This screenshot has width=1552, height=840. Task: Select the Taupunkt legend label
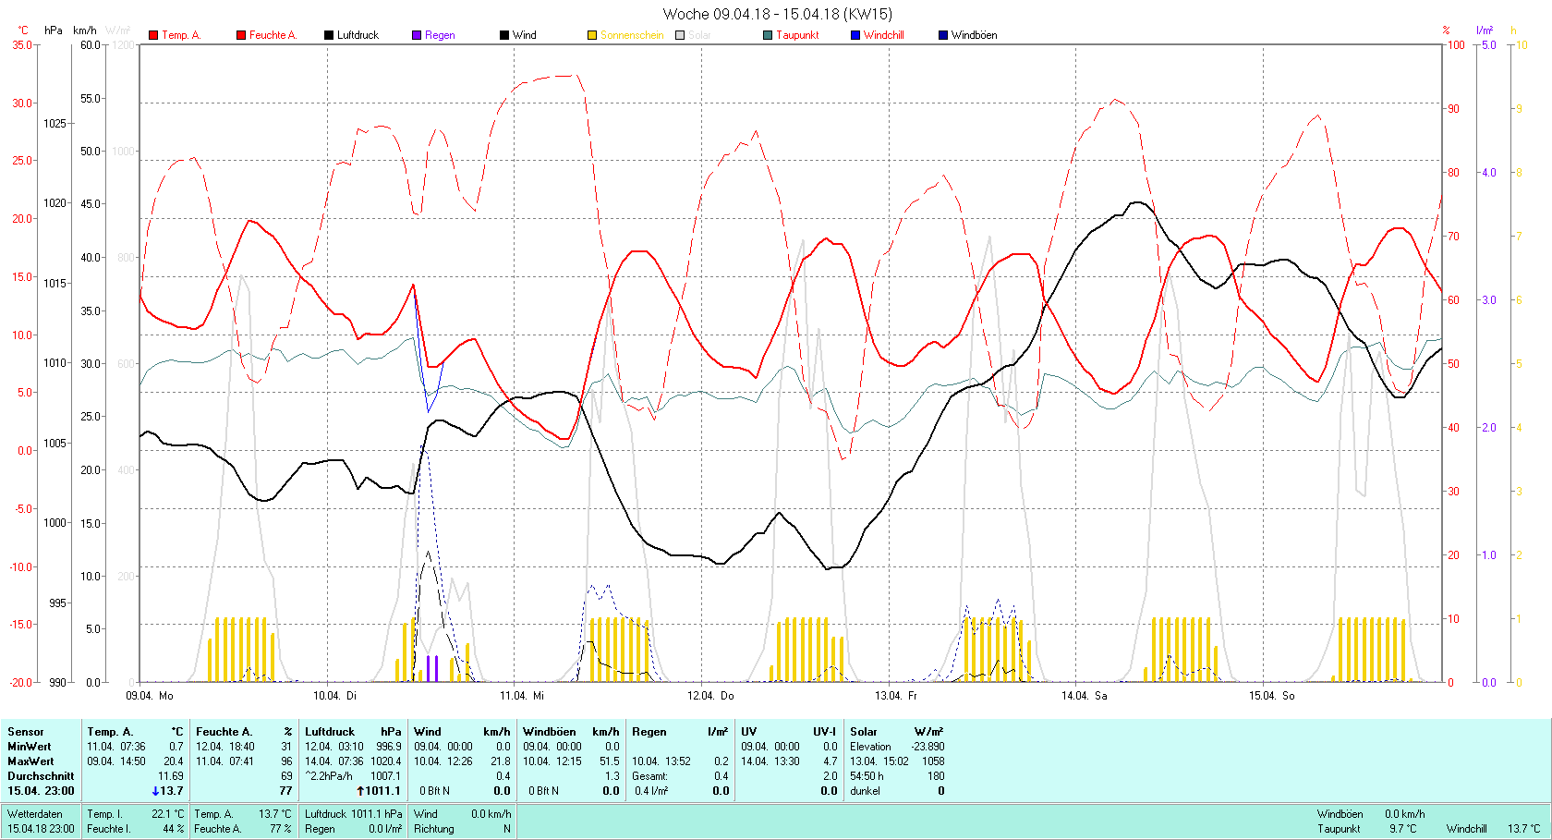click(797, 35)
